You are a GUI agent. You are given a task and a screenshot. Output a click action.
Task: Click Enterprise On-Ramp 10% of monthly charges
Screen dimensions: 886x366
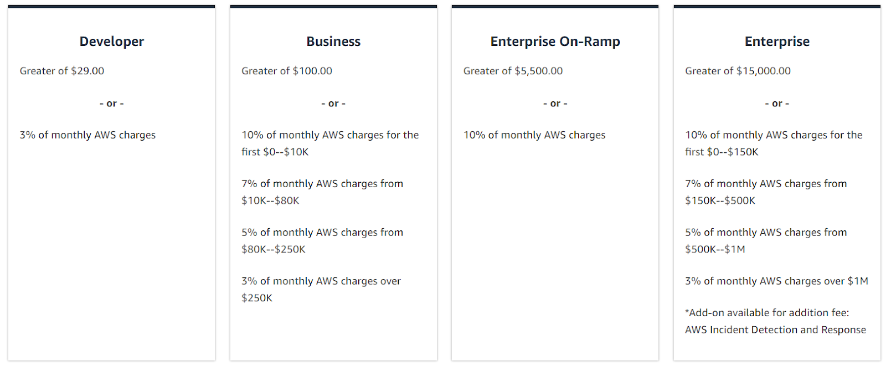click(x=534, y=135)
